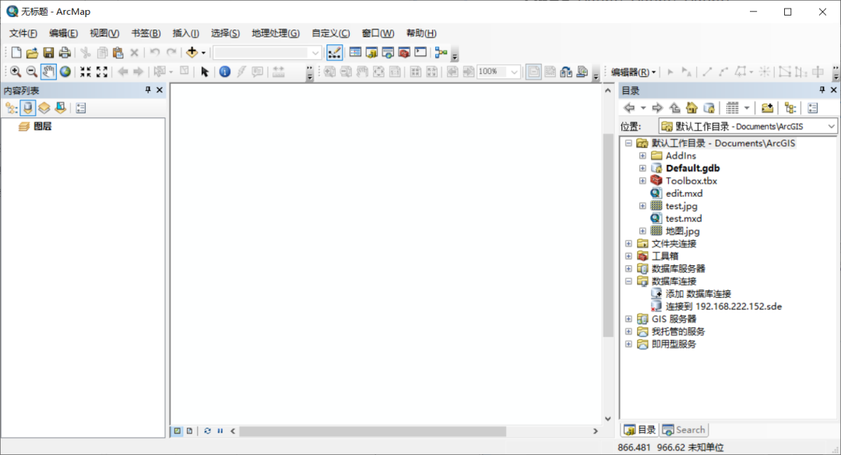
Task: Expand the GIS 服务器 node
Action: (628, 319)
